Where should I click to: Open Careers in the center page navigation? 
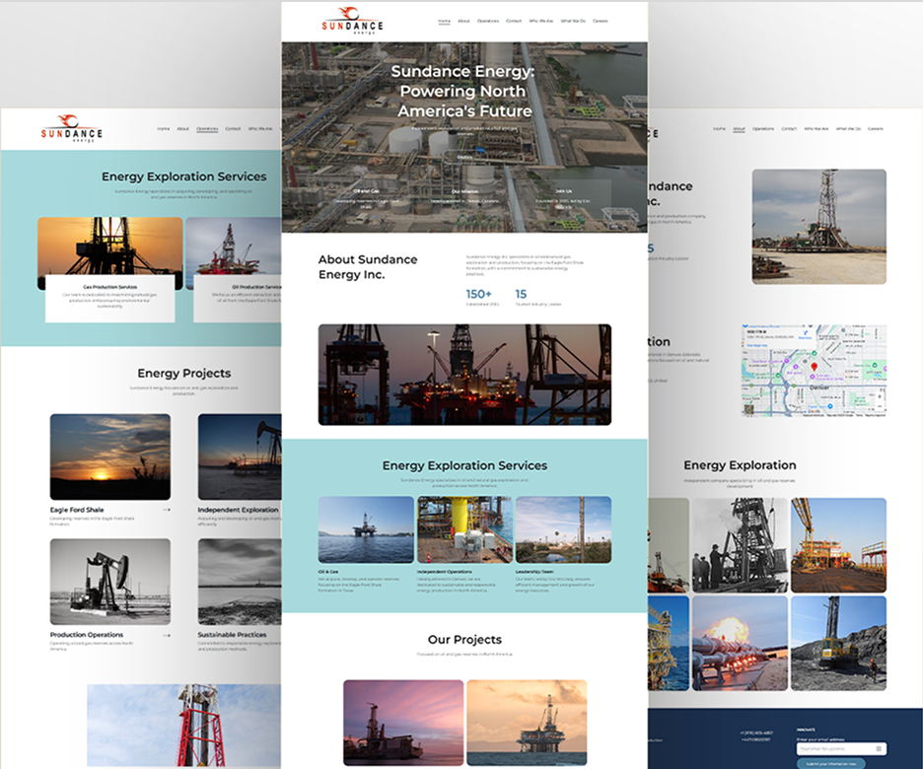[x=600, y=21]
